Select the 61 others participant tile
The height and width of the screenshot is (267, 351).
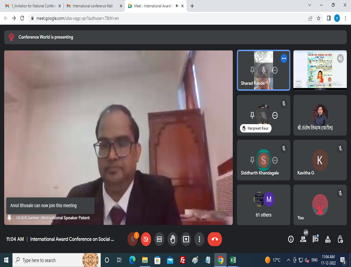click(x=264, y=205)
